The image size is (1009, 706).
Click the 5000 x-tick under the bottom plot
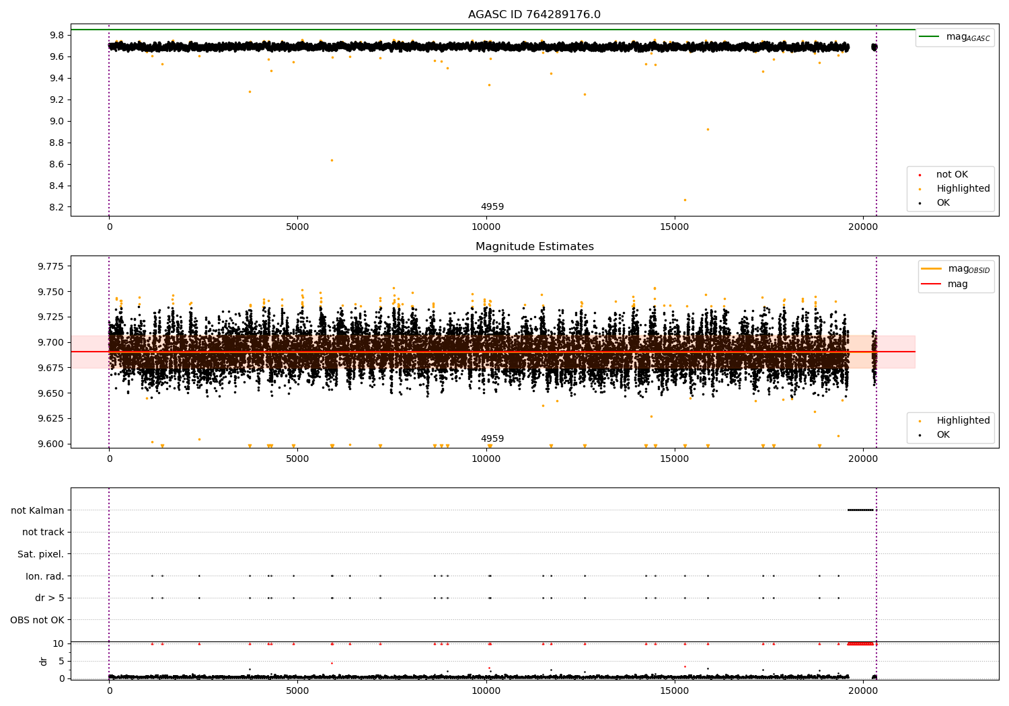297,691
